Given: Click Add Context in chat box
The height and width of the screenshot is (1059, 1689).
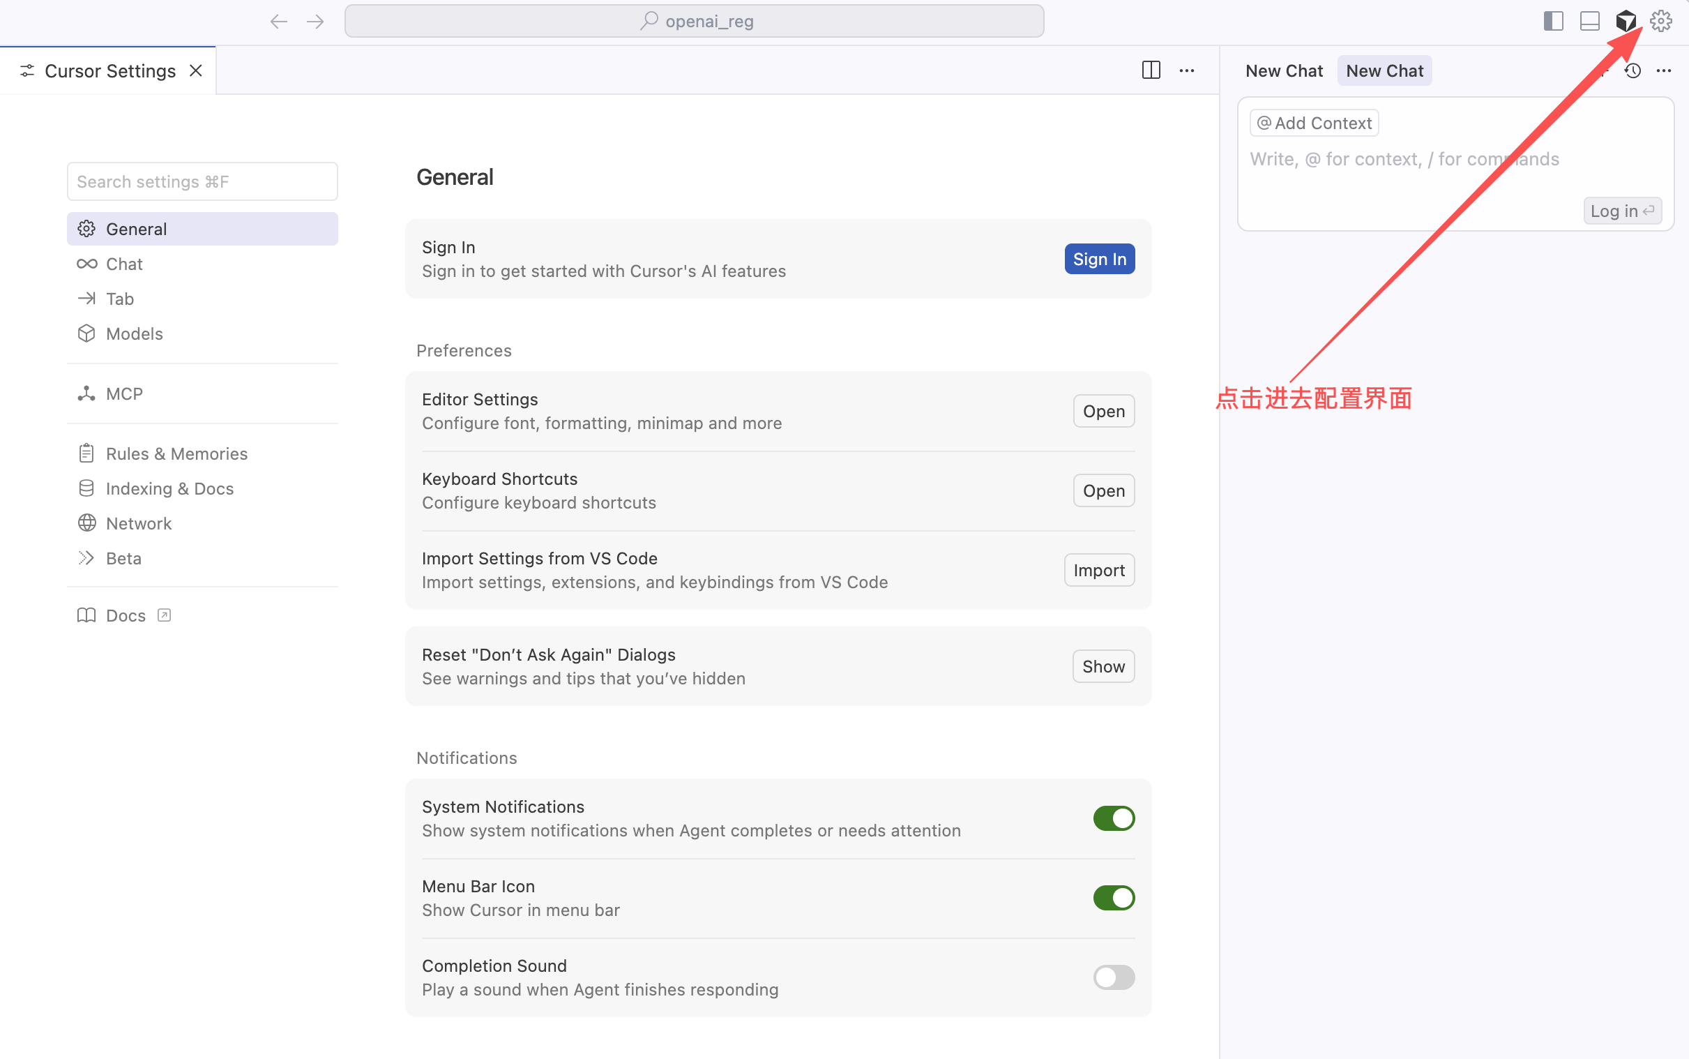Looking at the screenshot, I should click(1314, 123).
